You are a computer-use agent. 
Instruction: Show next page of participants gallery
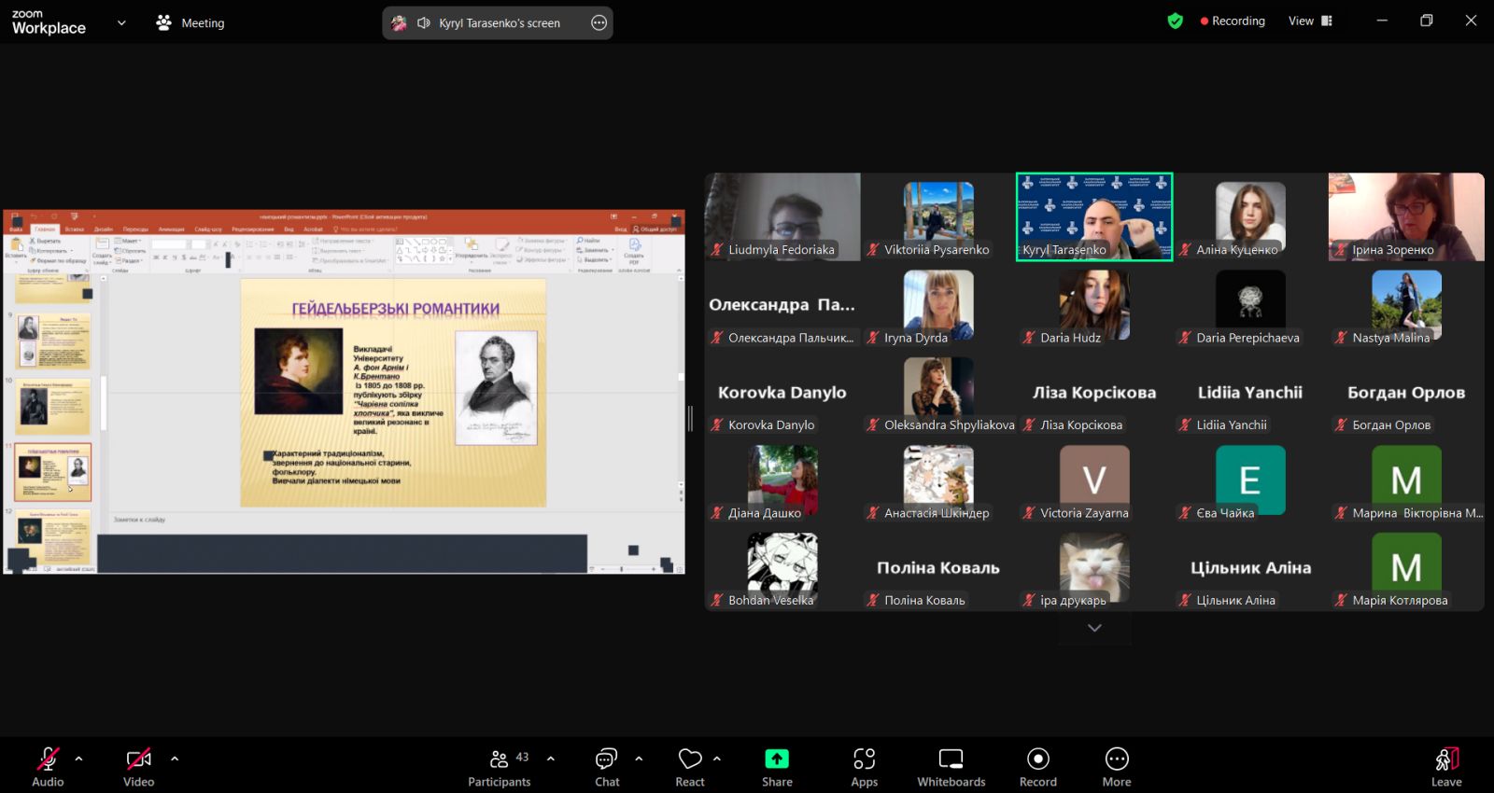coord(1094,628)
